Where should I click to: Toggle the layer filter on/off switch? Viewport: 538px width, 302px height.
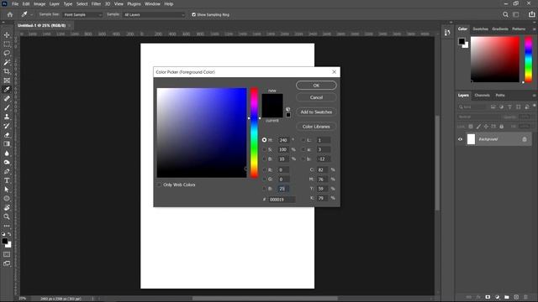click(535, 106)
